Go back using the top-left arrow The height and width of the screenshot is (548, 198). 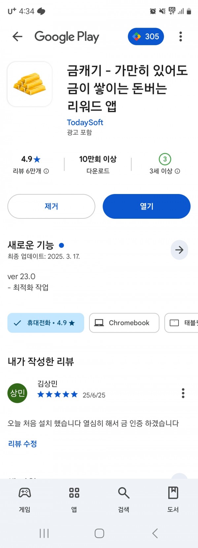tap(17, 37)
